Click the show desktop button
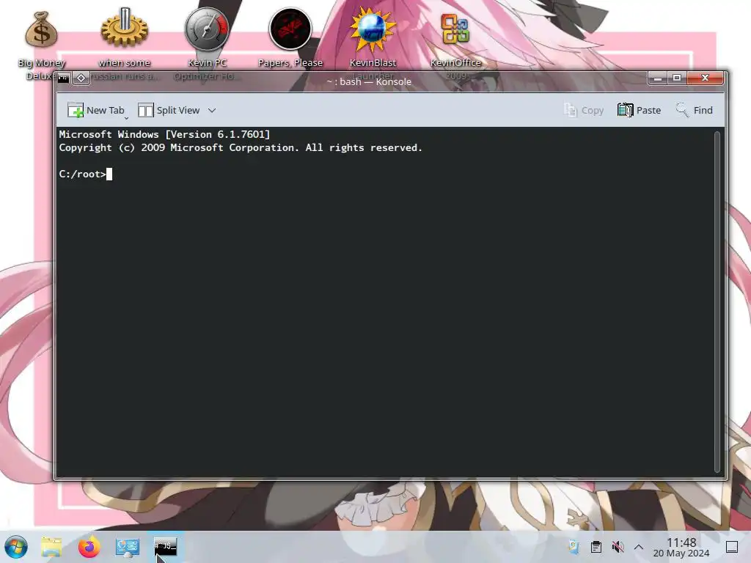Image resolution: width=751 pixels, height=563 pixels. pyautogui.click(x=732, y=547)
